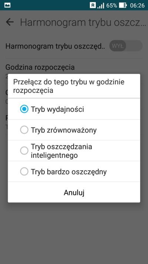This screenshot has height=264, width=148.
Task: Tap the Tryb wydajności label text
Action: click(57, 110)
